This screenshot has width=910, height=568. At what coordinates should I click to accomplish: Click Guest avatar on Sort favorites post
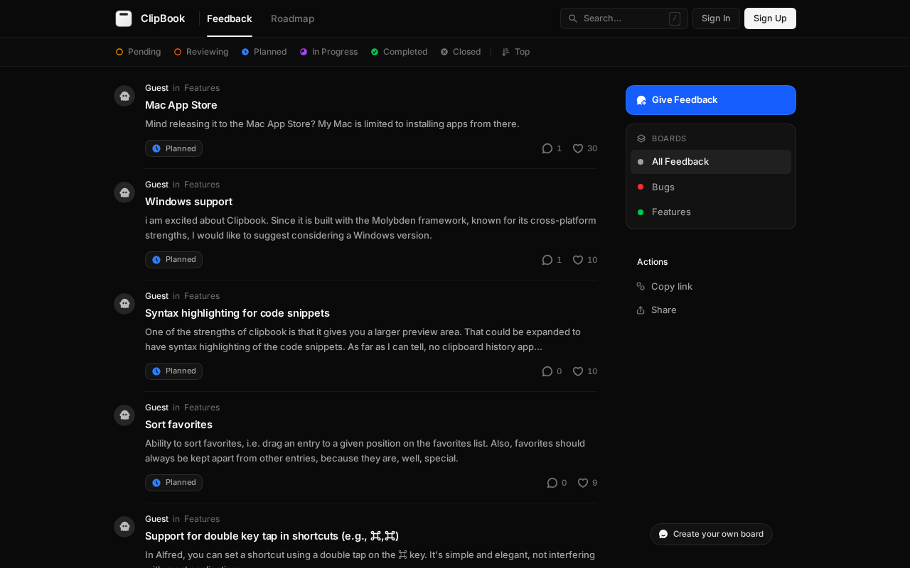[x=124, y=415]
